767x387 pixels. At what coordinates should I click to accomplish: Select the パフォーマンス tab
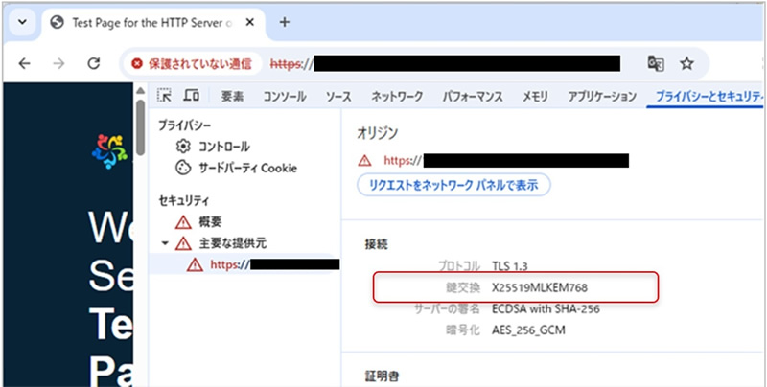point(474,96)
